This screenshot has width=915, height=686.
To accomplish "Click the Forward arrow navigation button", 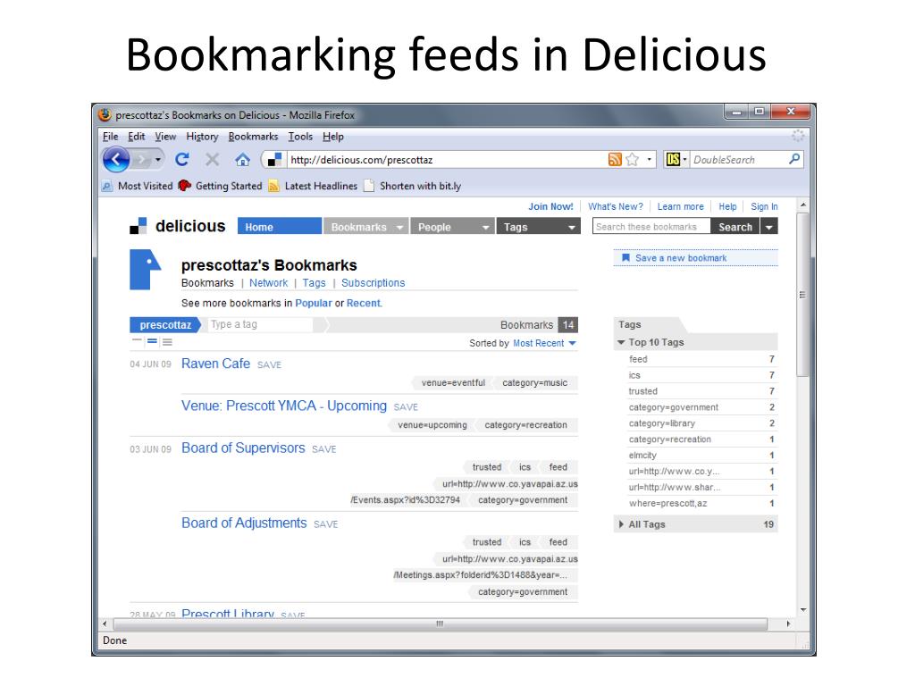I will coord(142,159).
